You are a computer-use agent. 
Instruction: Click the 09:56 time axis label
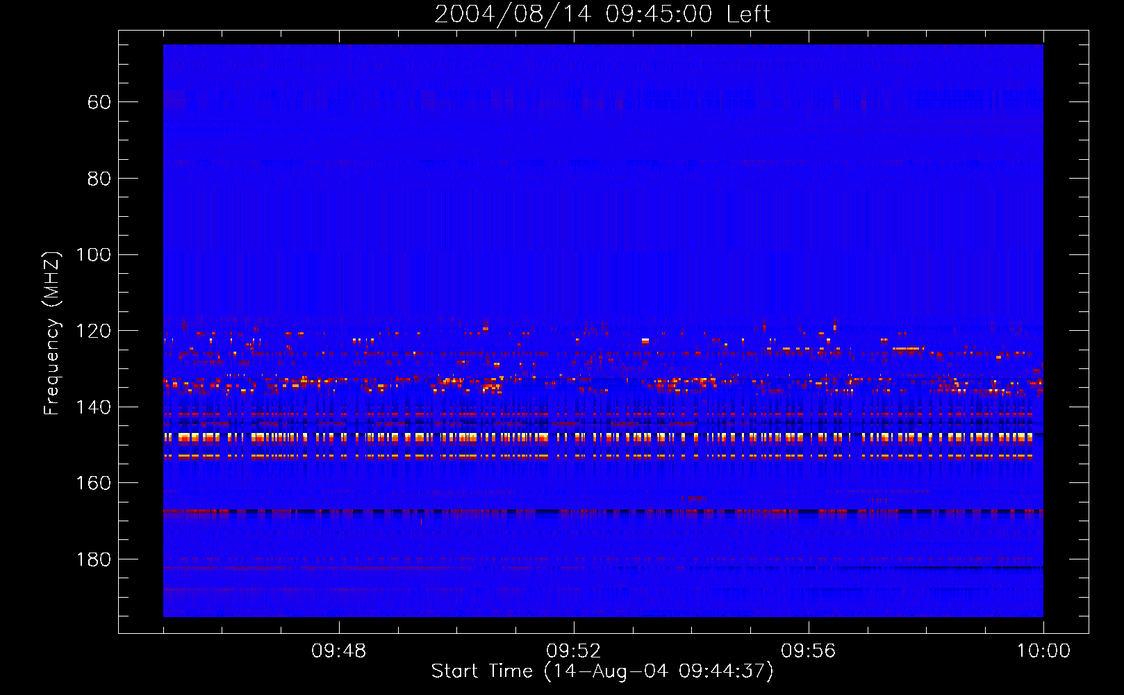coord(809,651)
